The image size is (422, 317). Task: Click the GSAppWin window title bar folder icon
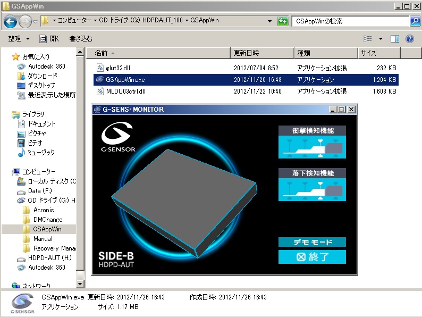[x=6, y=6]
